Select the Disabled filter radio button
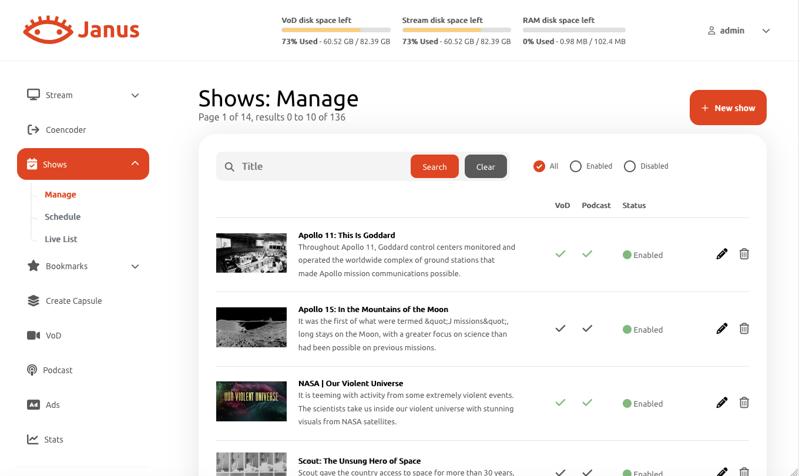799x476 pixels. point(630,166)
